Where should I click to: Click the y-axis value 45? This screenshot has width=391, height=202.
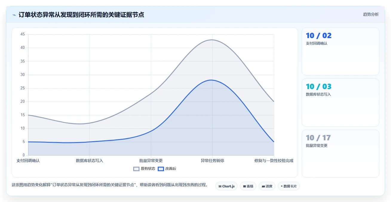pos(23,34)
